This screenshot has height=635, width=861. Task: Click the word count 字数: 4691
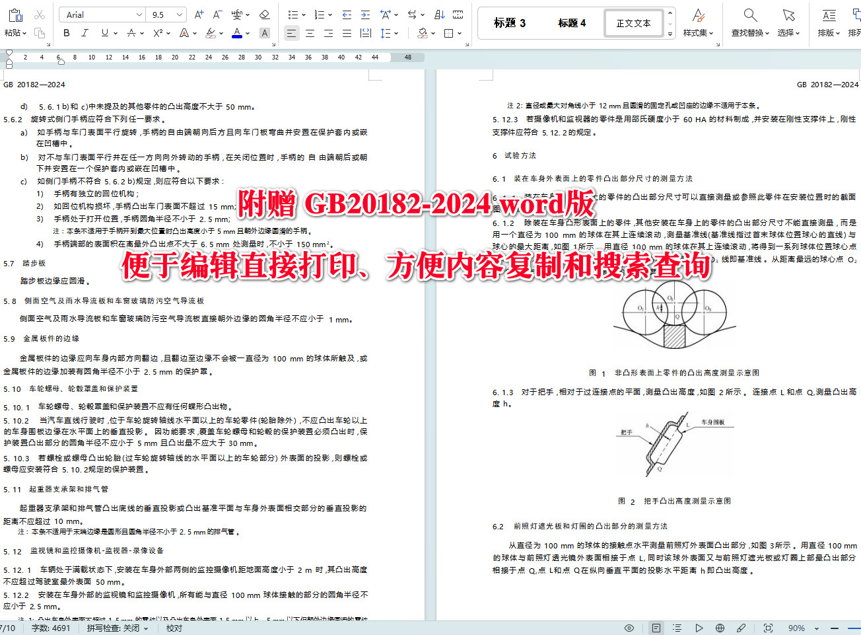pyautogui.click(x=51, y=628)
